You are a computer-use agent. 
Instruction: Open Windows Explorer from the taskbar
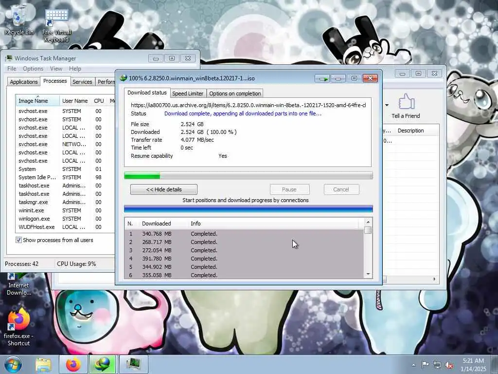tap(43, 364)
